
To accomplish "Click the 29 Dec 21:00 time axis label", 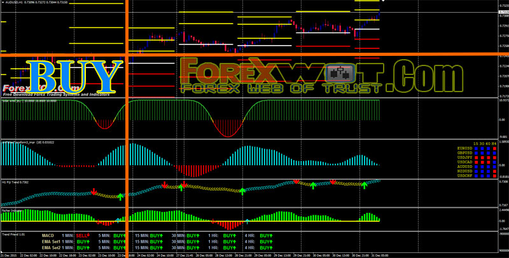I will (302, 255).
